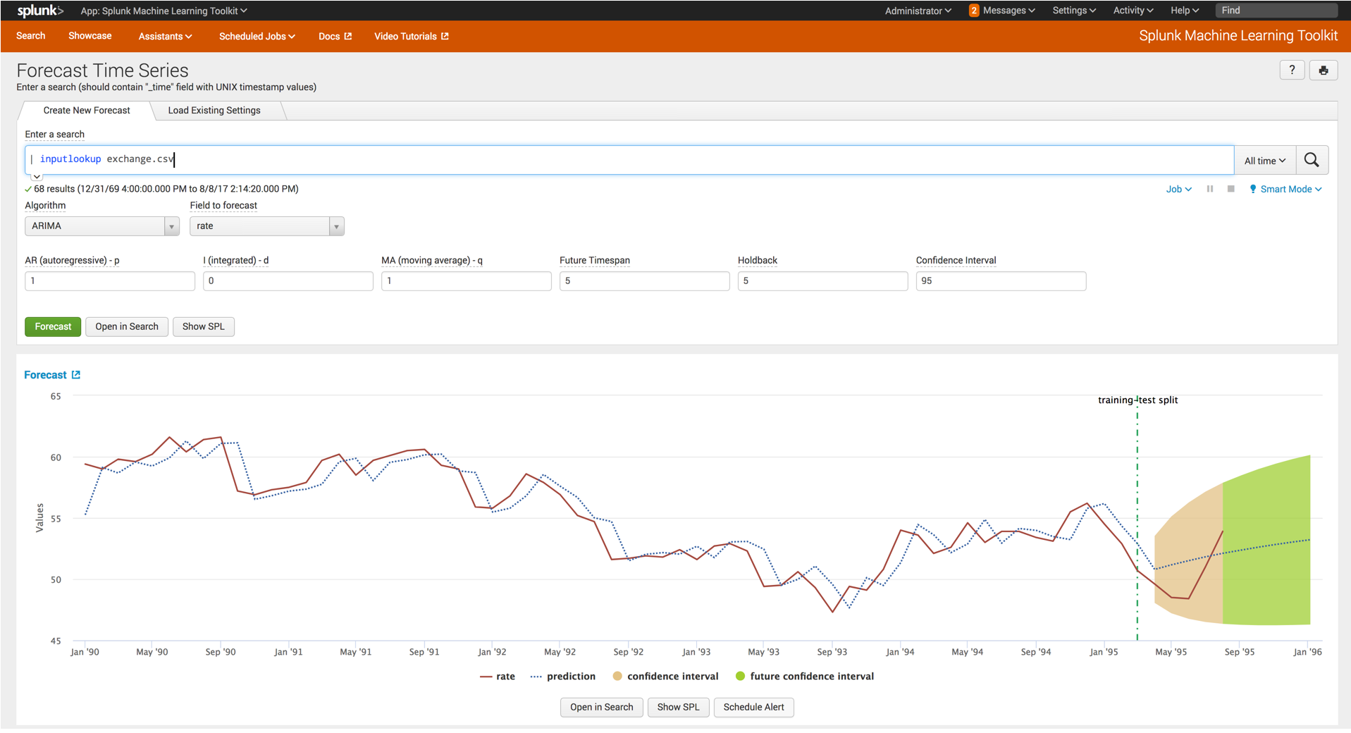Click Open in Search beside Forecast button
The height and width of the screenshot is (733, 1351).
point(127,326)
